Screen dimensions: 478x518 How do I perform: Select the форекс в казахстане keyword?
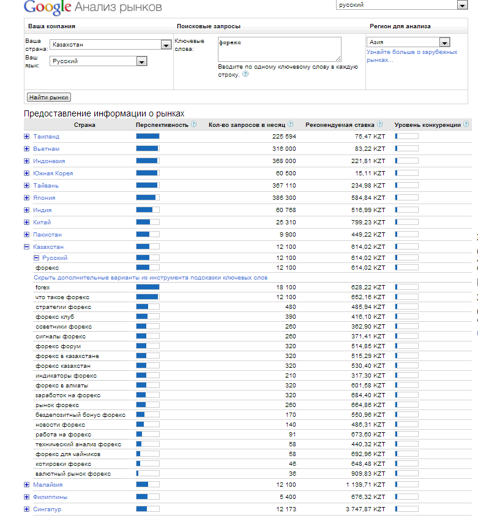click(67, 356)
